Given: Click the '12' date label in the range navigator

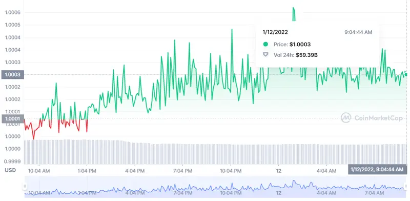Looking at the screenshot, I should (278, 193).
